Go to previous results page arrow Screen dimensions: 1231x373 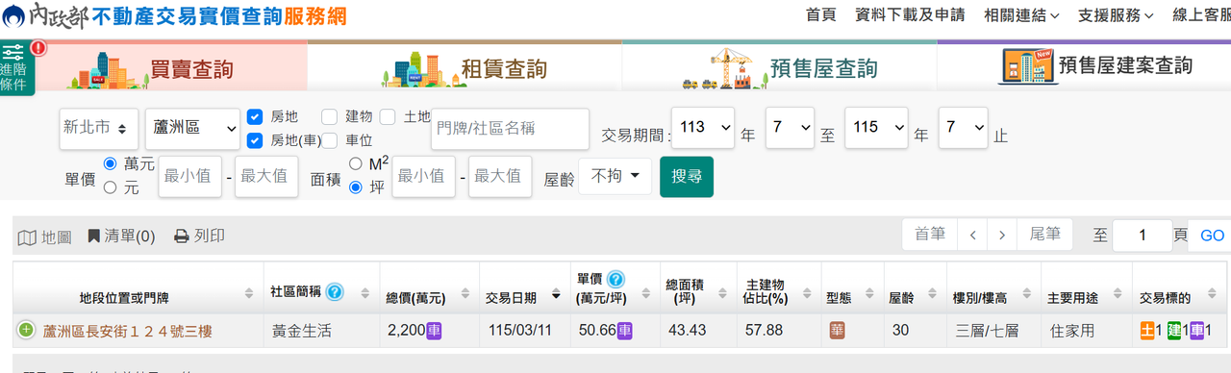click(973, 235)
